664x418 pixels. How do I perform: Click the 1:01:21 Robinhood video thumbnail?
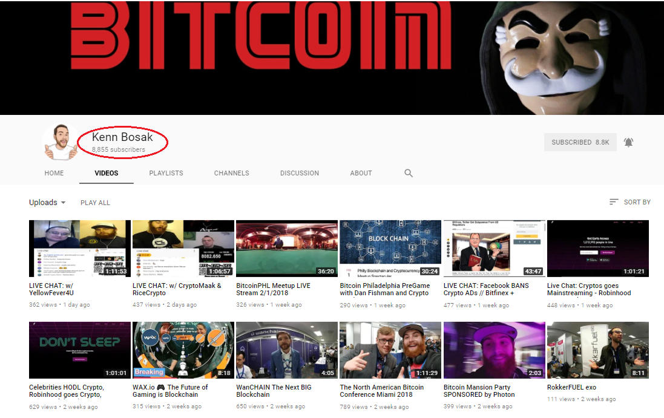point(598,249)
